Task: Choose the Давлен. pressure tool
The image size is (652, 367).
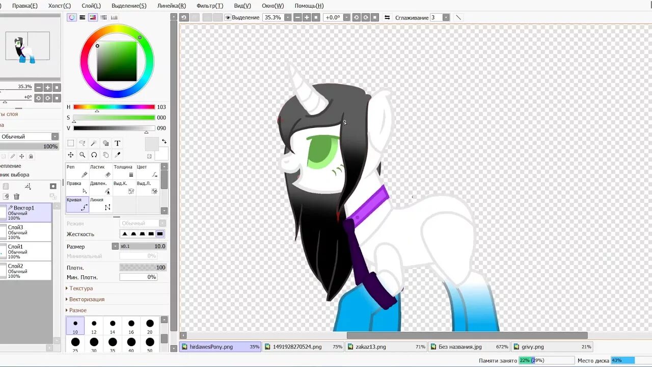Action: 101,188
